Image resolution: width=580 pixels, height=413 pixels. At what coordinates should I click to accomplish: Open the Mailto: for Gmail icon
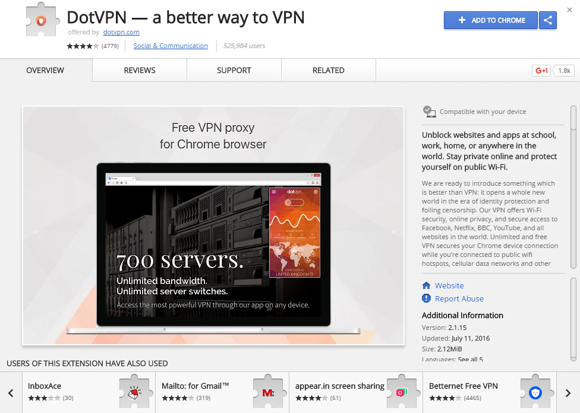[268, 392]
